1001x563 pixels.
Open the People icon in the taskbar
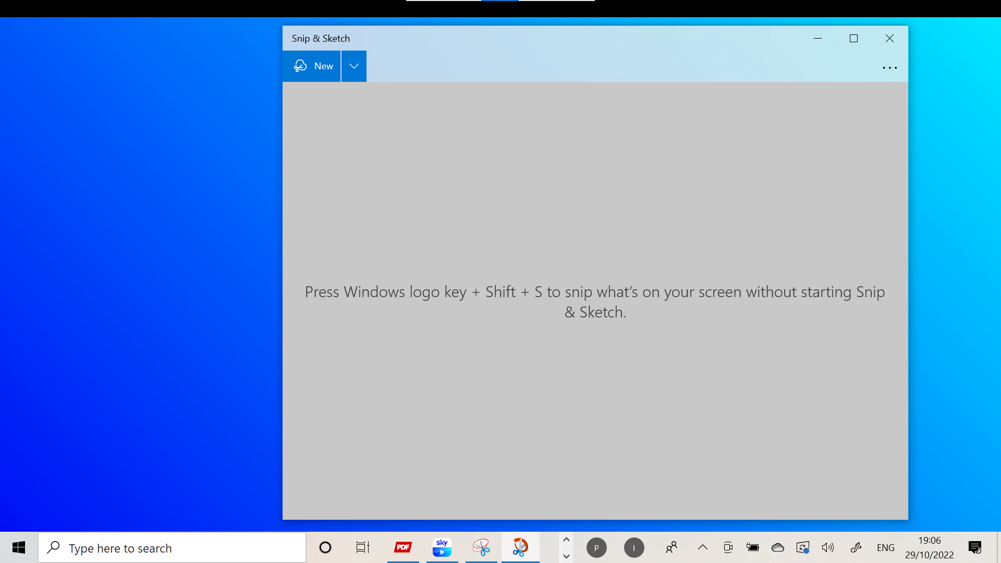[x=672, y=547]
